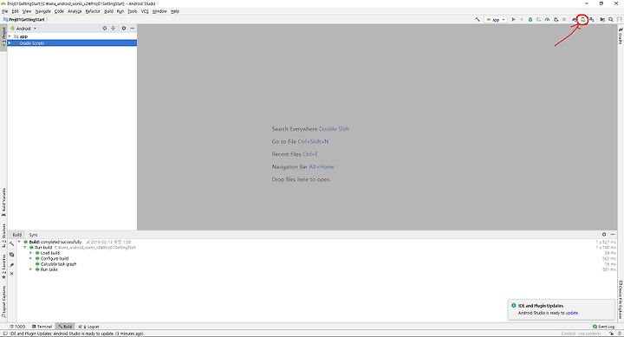Open Project panel gear settings

click(x=124, y=29)
